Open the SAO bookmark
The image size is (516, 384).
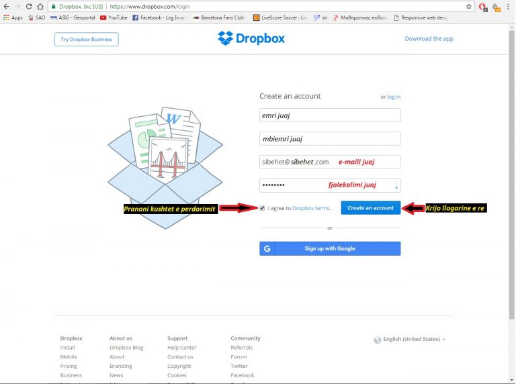coord(36,17)
